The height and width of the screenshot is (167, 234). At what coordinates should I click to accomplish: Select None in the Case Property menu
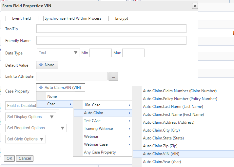pos(52,96)
